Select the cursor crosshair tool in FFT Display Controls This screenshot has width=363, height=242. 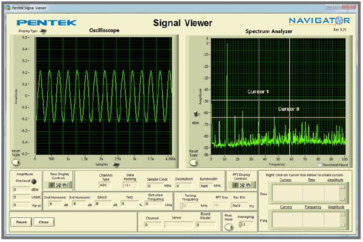coord(235,185)
